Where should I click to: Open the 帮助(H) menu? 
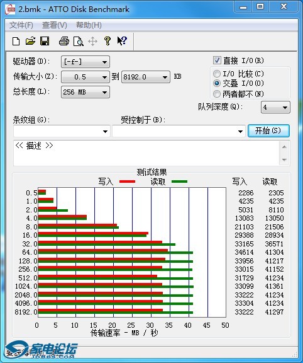89,25
